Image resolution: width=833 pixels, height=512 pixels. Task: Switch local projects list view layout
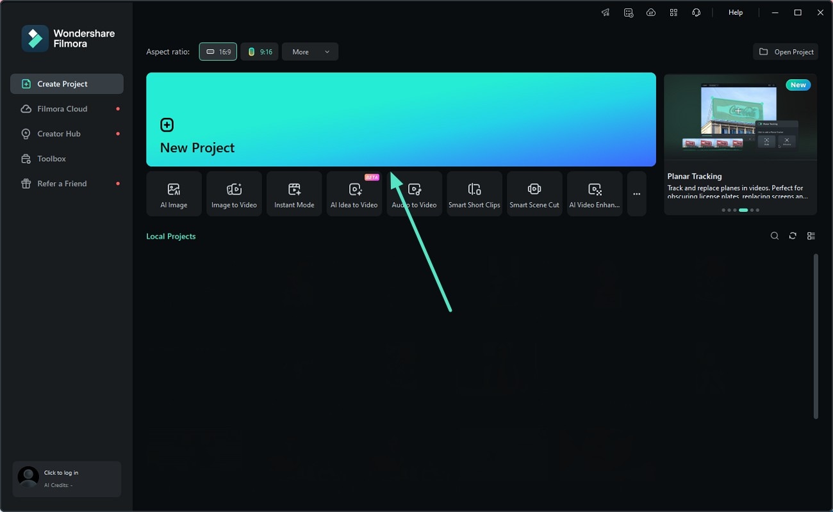click(x=811, y=236)
